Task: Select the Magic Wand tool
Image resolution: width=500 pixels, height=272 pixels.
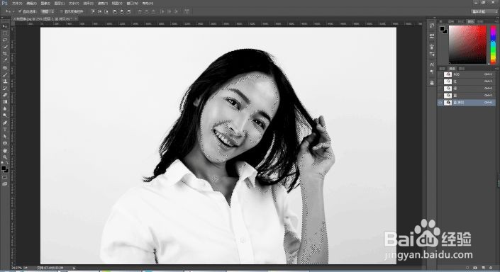Action: tap(5, 47)
